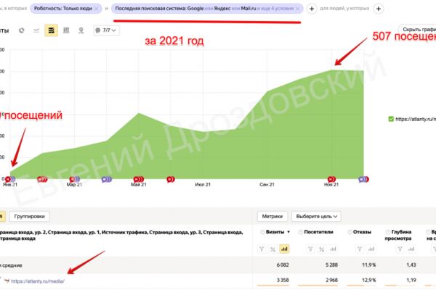Click the 'Метрики' button
This screenshot has width=436, height=290.
click(x=272, y=217)
